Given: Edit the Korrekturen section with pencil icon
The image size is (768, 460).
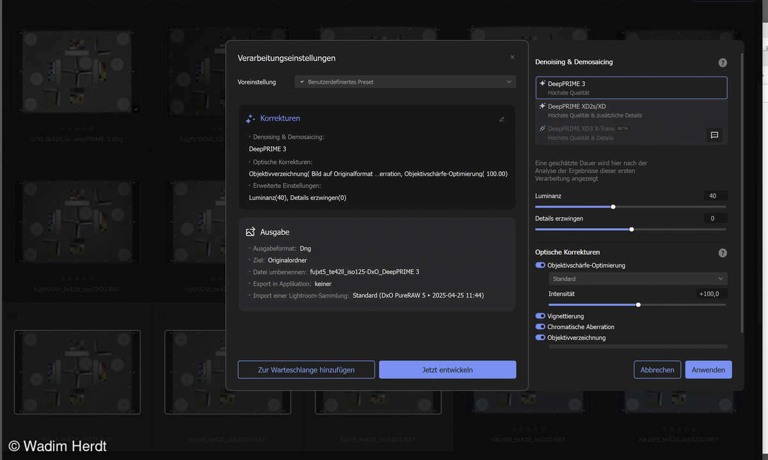Looking at the screenshot, I should coord(502,119).
